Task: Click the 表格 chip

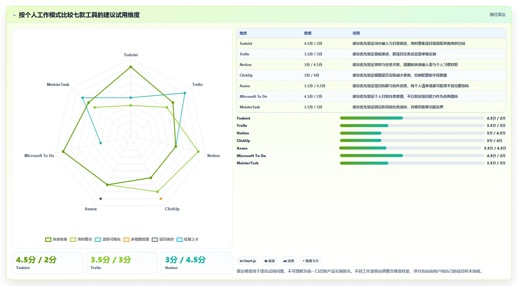Action: pyautogui.click(x=270, y=261)
